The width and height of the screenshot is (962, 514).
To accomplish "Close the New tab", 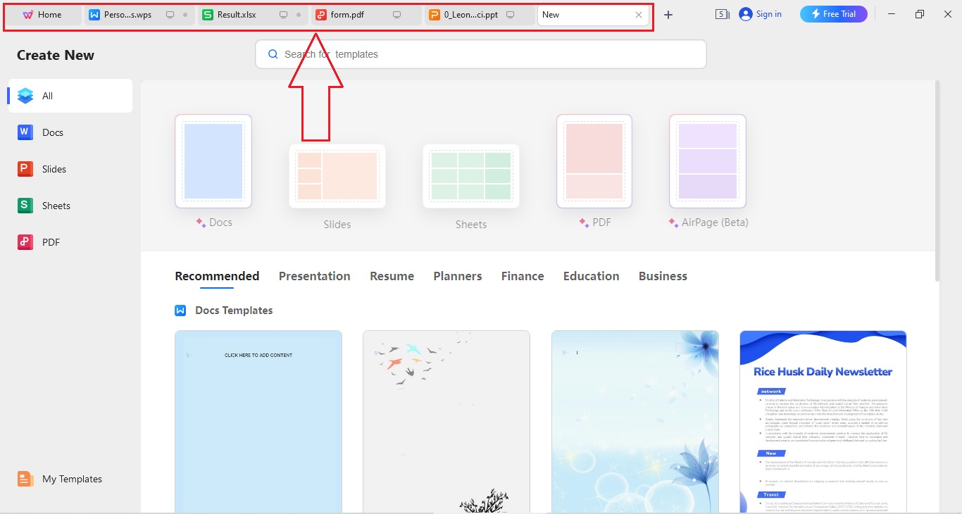I will click(x=639, y=15).
